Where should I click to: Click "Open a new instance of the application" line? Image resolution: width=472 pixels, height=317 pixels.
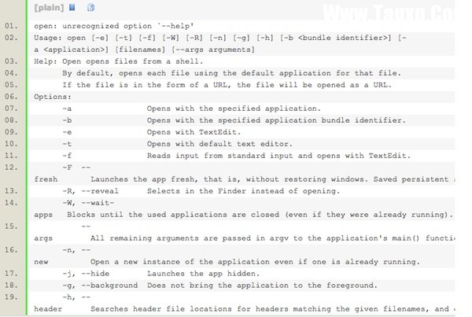click(255, 262)
